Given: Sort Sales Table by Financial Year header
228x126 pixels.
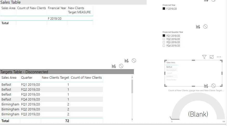Looking at the screenshot, I should coord(57,8).
